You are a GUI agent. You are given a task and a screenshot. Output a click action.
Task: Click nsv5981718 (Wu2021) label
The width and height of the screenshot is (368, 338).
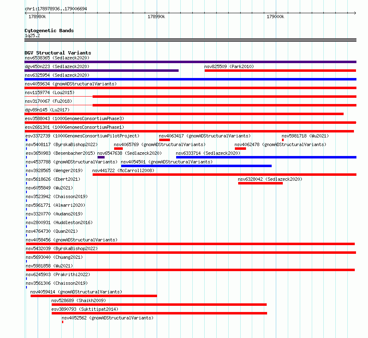(305, 136)
